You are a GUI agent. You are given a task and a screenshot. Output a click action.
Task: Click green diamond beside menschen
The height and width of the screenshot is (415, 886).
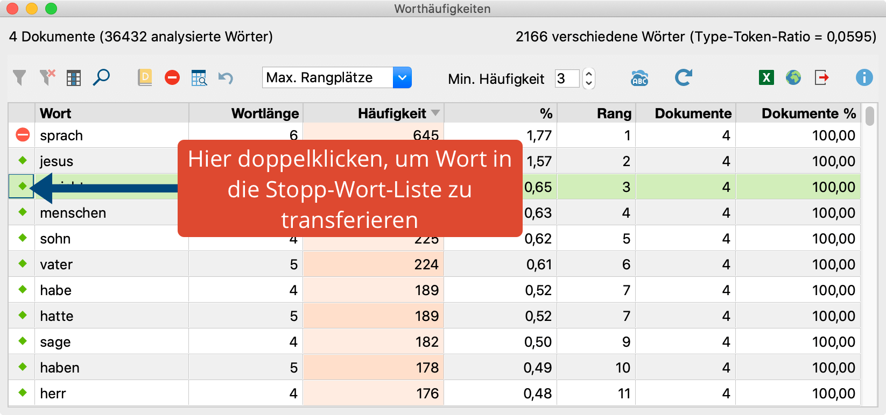(23, 212)
